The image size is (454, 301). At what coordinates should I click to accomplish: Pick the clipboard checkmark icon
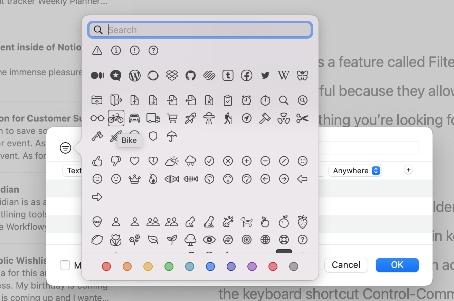pyautogui.click(x=228, y=100)
